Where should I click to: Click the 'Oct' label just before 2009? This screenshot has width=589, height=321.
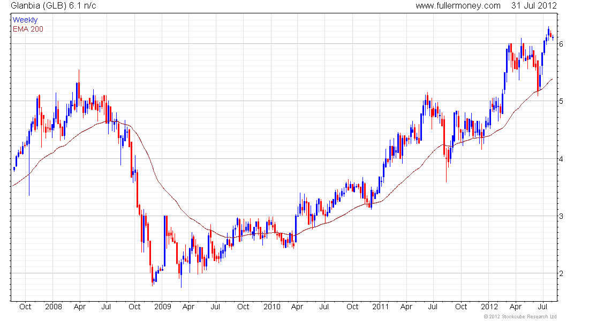pos(134,307)
